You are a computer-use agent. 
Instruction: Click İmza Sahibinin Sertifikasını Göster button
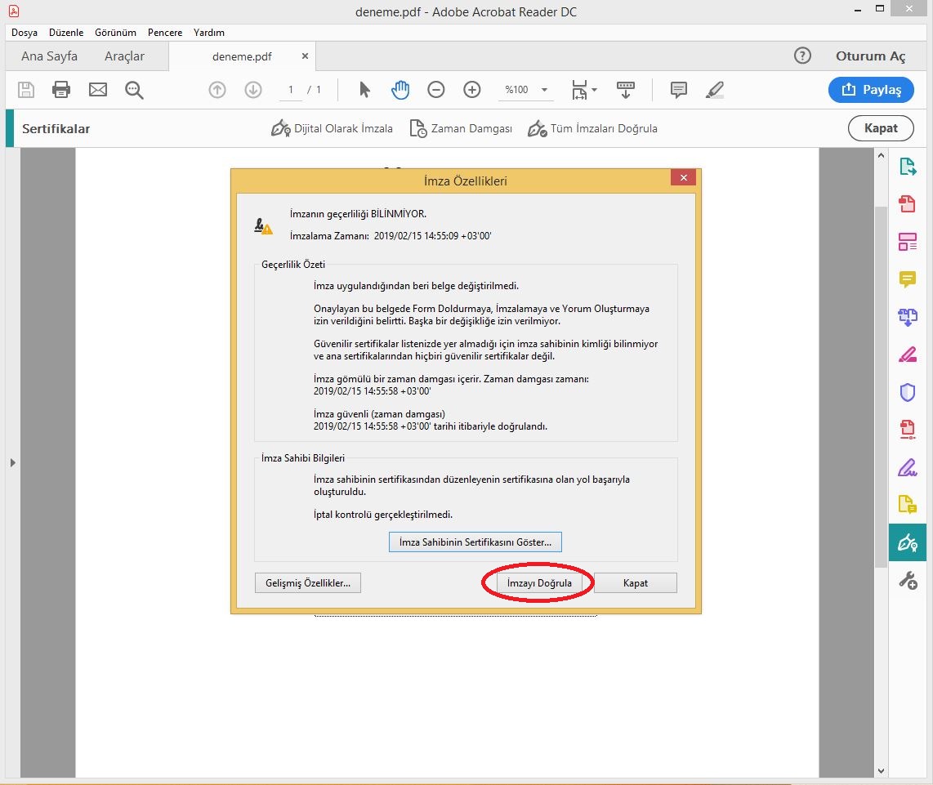coord(475,542)
